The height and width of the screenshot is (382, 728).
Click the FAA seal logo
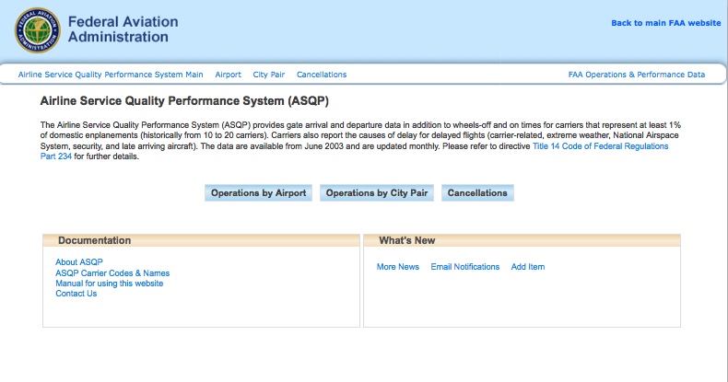pos(38,30)
